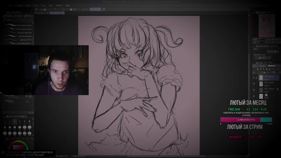This screenshot has height=158, width=281.
Task: Click the Scale/Rotate transform icon in command bar
Action: click(x=75, y=9)
